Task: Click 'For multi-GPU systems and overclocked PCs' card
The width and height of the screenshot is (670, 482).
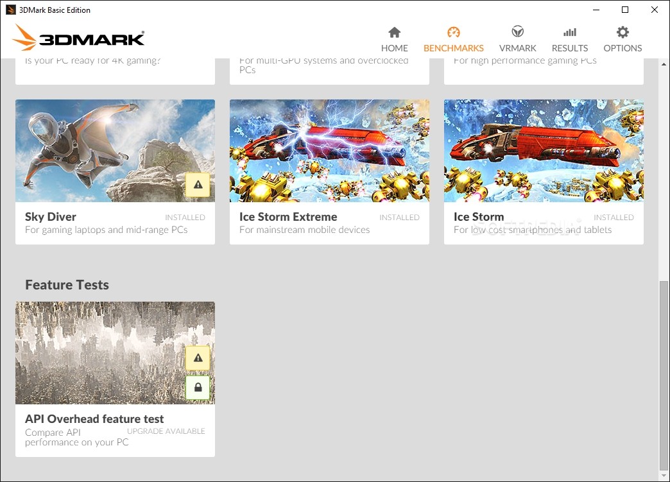Action: click(x=329, y=71)
